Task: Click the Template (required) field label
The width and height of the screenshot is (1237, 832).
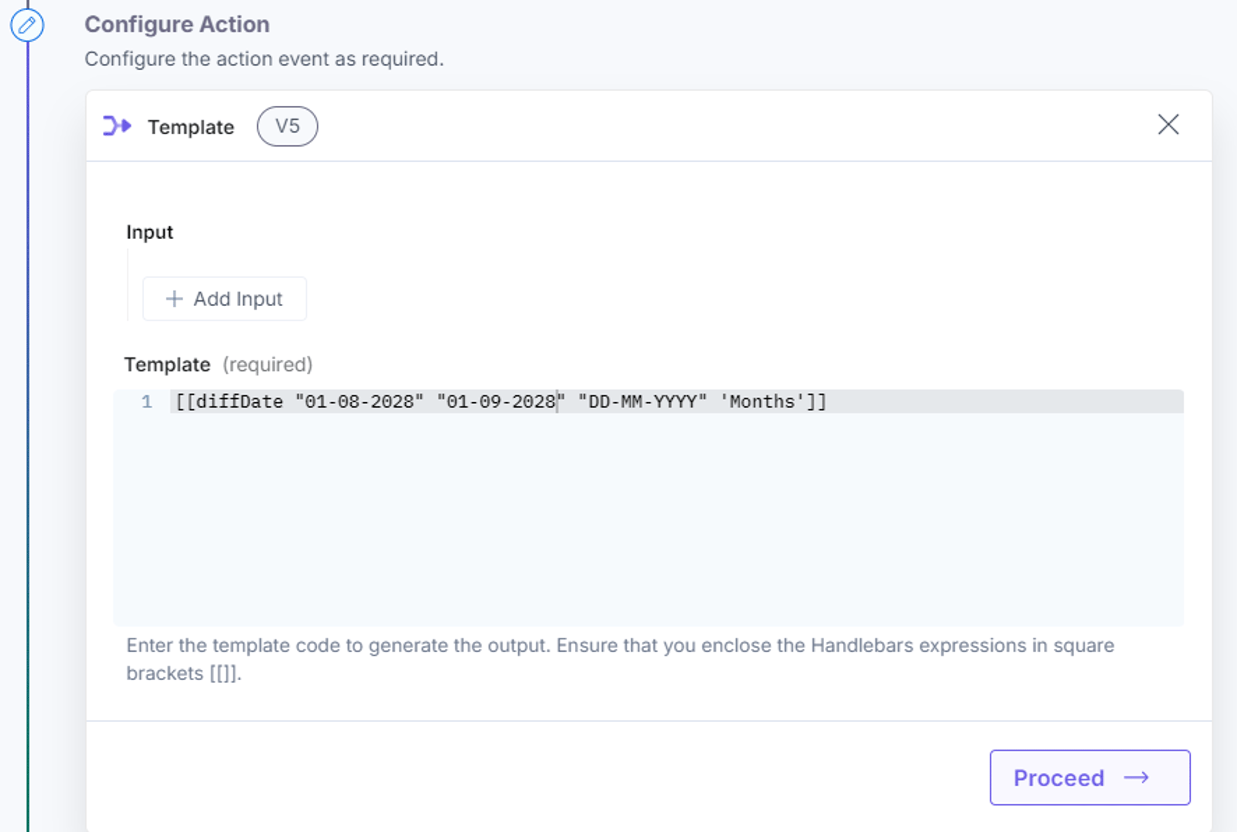Action: [x=218, y=365]
